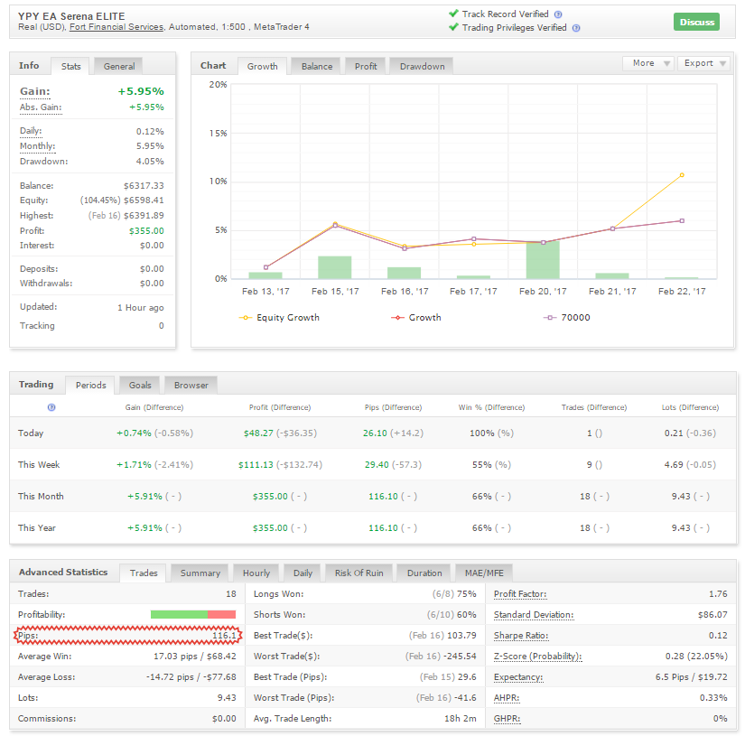This screenshot has height=736, width=745.
Task: Select the Growth chart tab
Action: coord(262,67)
